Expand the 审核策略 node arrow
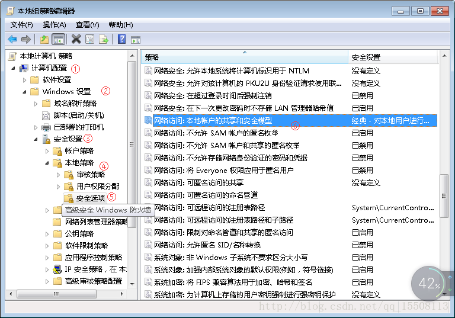This screenshot has width=455, height=318. pos(58,175)
